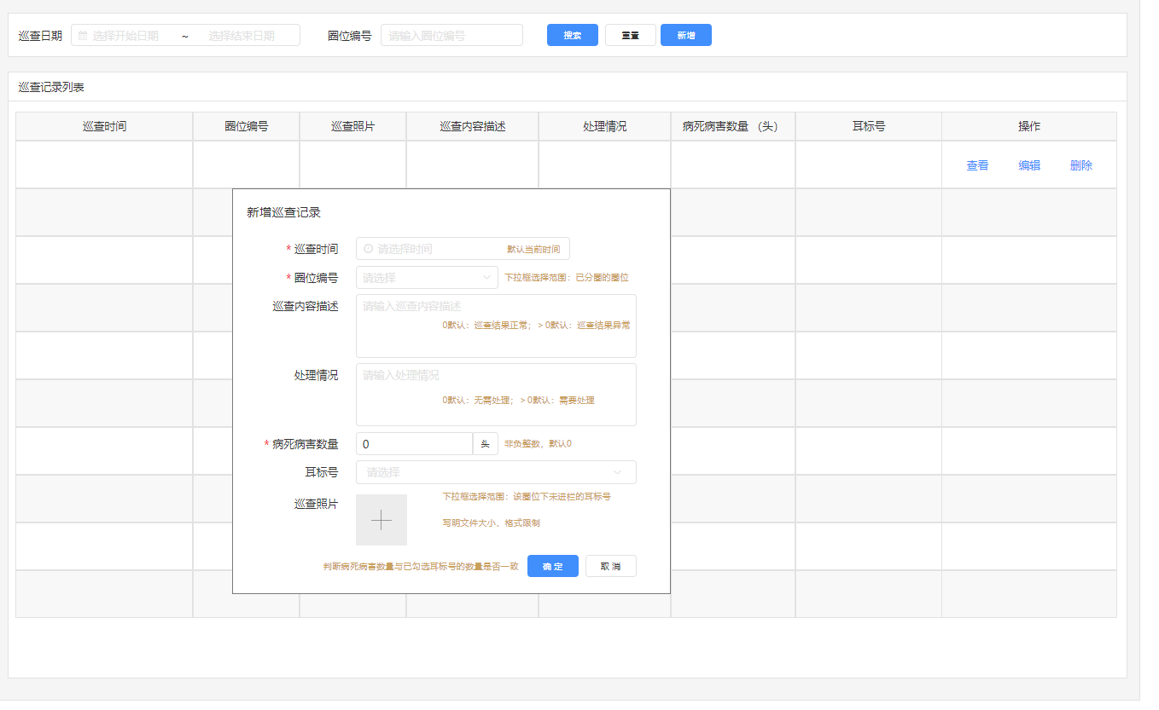
Task: Click the 巡查内容描述 column header
Action: [x=473, y=126]
